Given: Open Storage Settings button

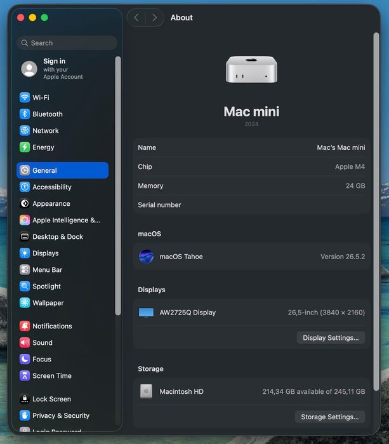Looking at the screenshot, I should [330, 417].
